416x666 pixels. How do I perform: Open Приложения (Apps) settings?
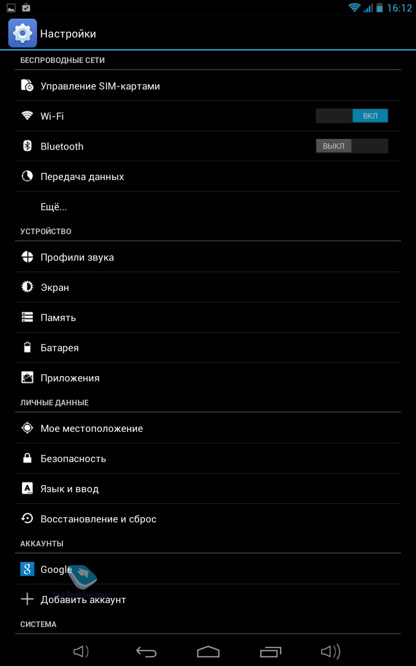208,378
